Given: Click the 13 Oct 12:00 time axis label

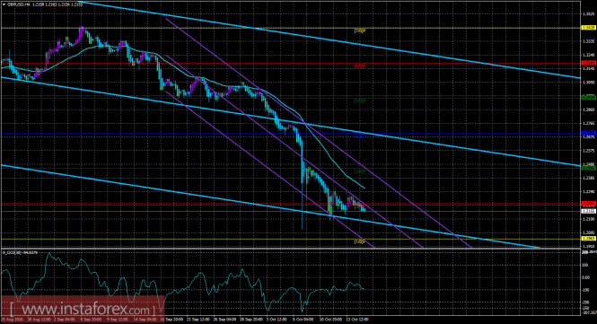Looking at the screenshot, I should click(358, 320).
